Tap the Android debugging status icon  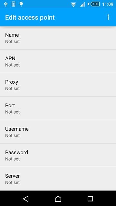21,4
